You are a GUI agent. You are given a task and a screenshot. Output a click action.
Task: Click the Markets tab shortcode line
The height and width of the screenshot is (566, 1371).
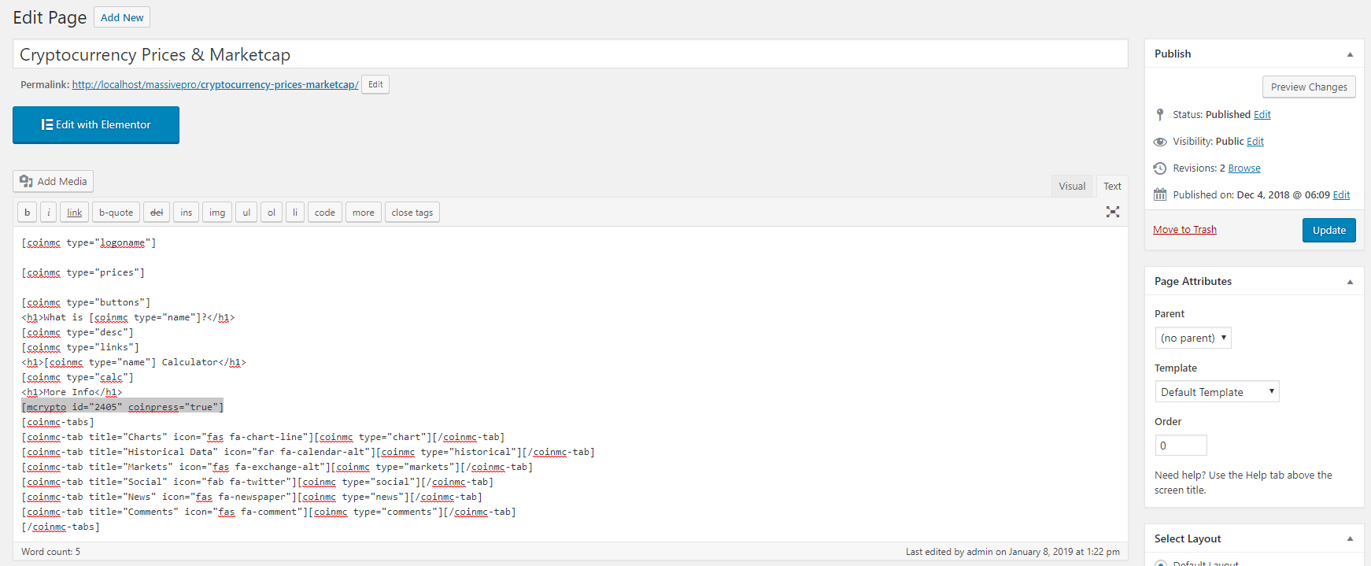(x=277, y=468)
